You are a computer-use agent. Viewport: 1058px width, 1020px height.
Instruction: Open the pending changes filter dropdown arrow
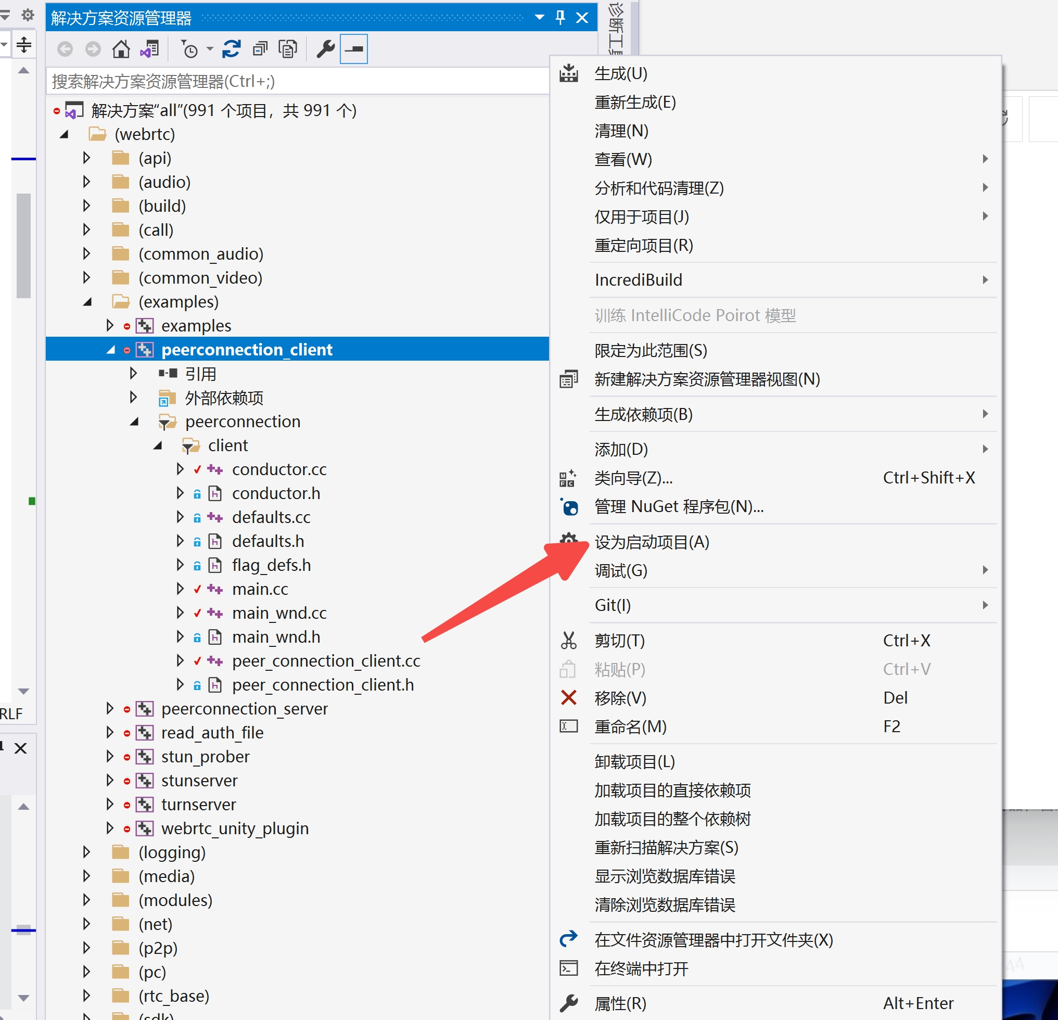[210, 49]
